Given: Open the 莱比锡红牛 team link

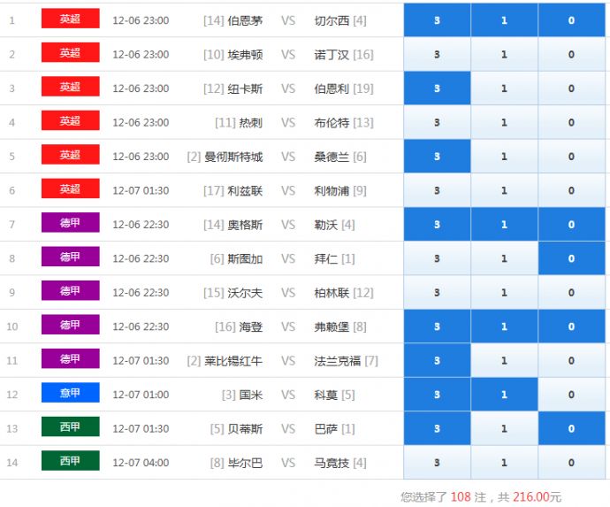Looking at the screenshot, I should tap(233, 361).
